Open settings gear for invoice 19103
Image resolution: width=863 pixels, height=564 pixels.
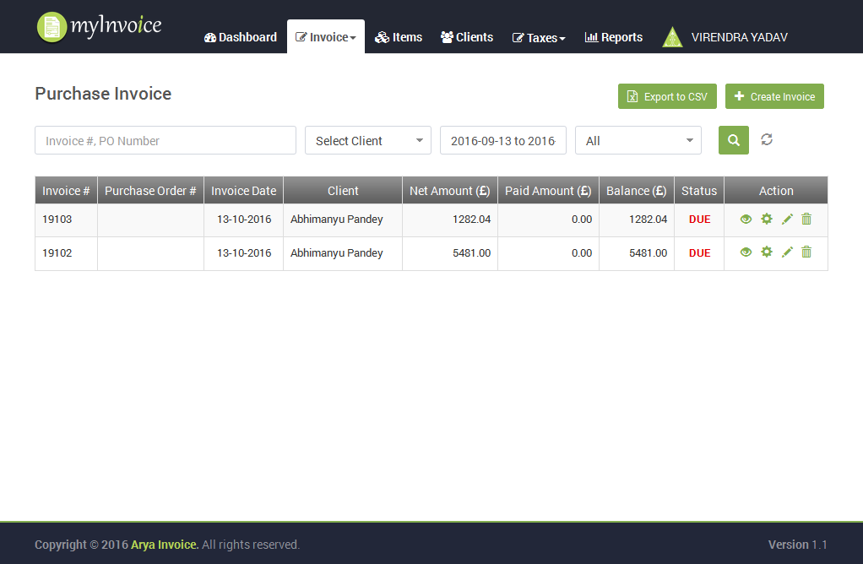click(x=767, y=220)
